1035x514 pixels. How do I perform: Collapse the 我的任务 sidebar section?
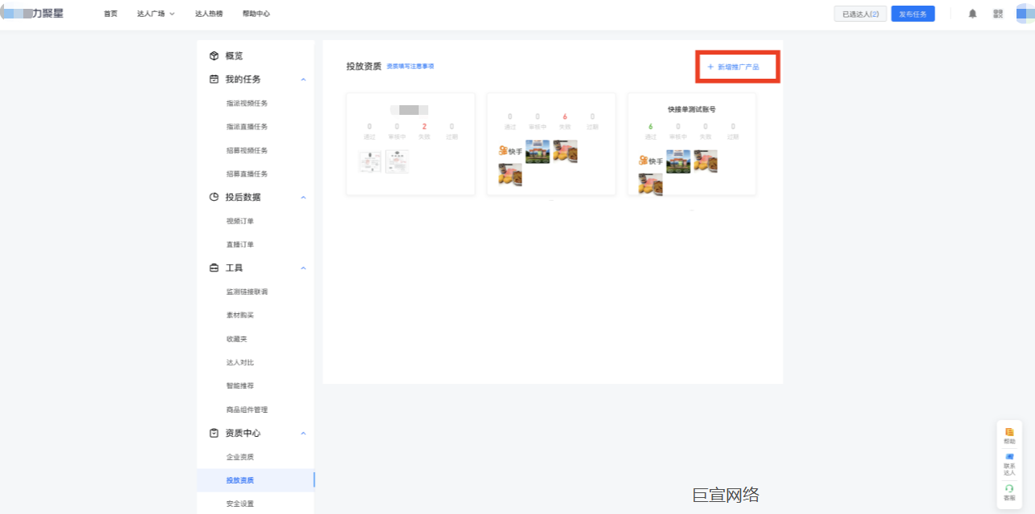(303, 80)
